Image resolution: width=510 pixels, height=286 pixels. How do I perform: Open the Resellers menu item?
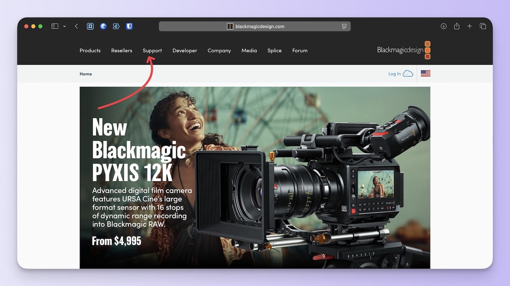122,50
